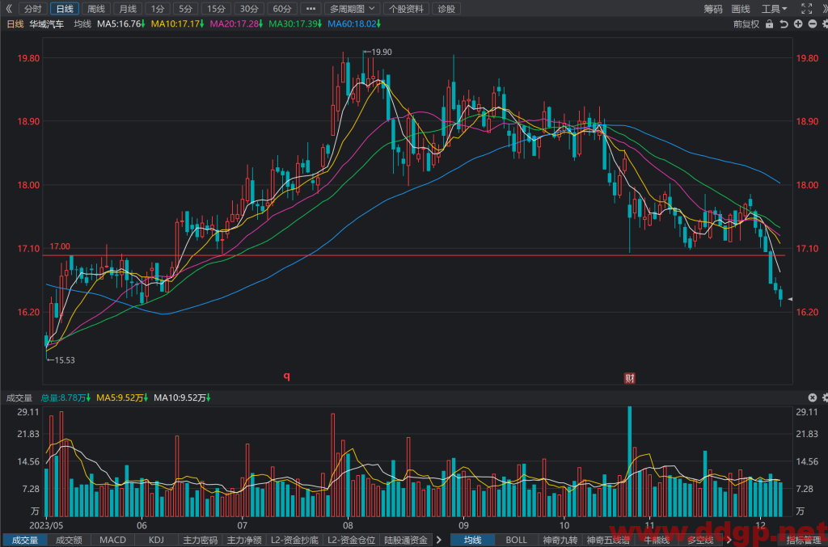Open 前复权 price adjustment setting
Screen dimensions: 828x547
(746, 24)
